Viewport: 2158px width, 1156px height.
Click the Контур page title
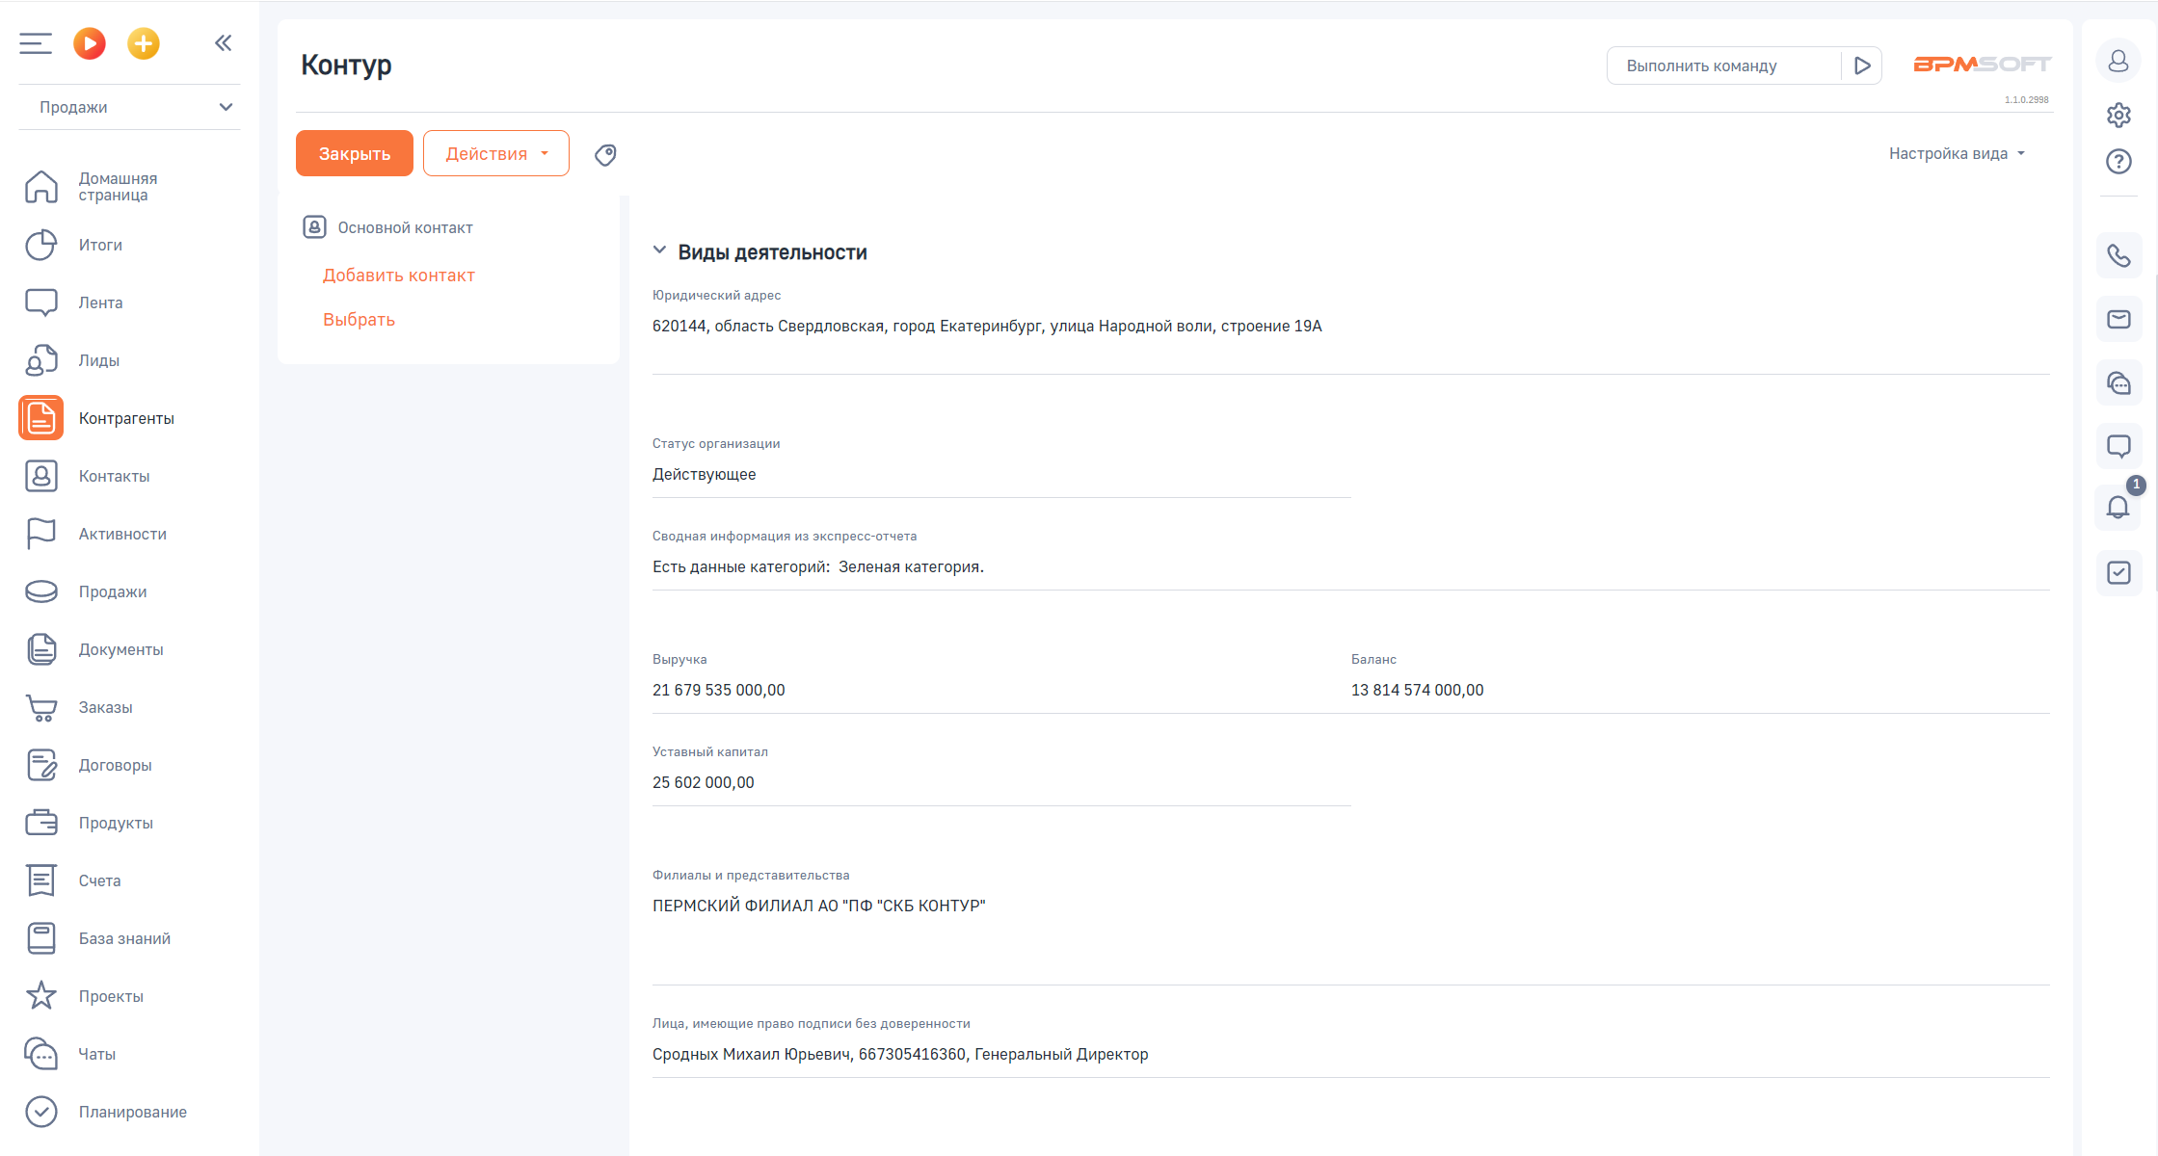click(x=346, y=65)
